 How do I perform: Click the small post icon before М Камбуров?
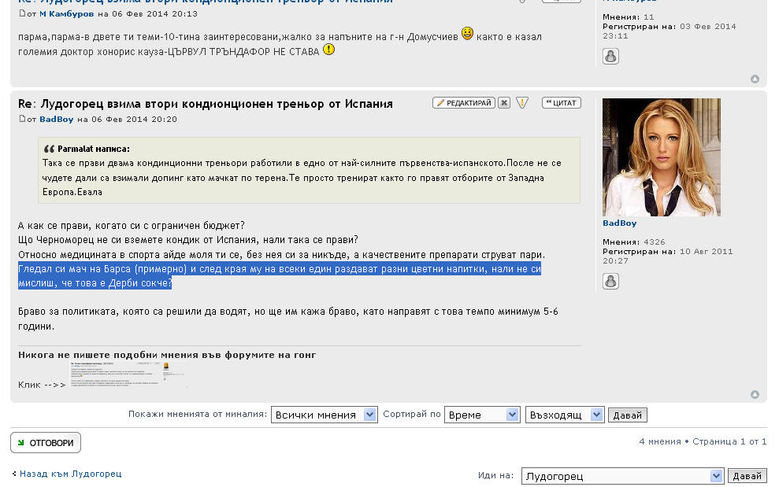click(x=22, y=13)
